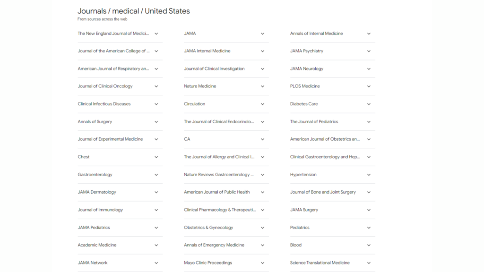Click the Journals / medical / United States heading
Screen dimensions: 484x272
point(134,10)
